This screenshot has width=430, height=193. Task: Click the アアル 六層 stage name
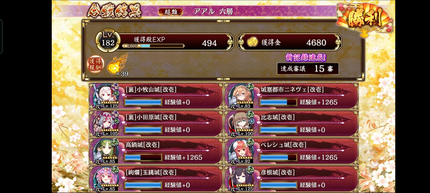pyautogui.click(x=214, y=12)
